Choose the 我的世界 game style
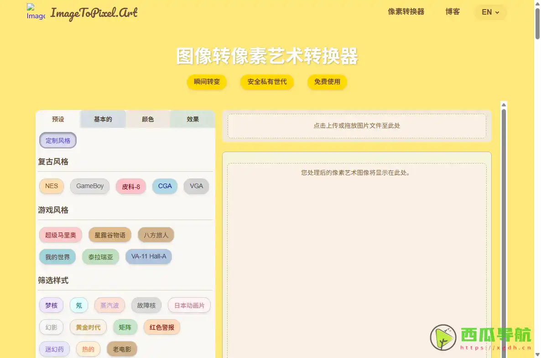This screenshot has width=541, height=358. 57,257
